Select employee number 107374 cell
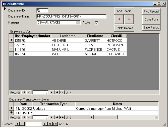The image size is (168, 127). click(32, 54)
